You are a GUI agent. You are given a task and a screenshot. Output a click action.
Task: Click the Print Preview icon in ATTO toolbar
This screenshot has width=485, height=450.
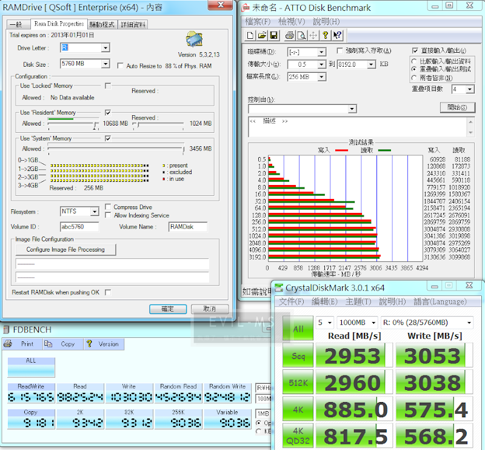click(301, 36)
